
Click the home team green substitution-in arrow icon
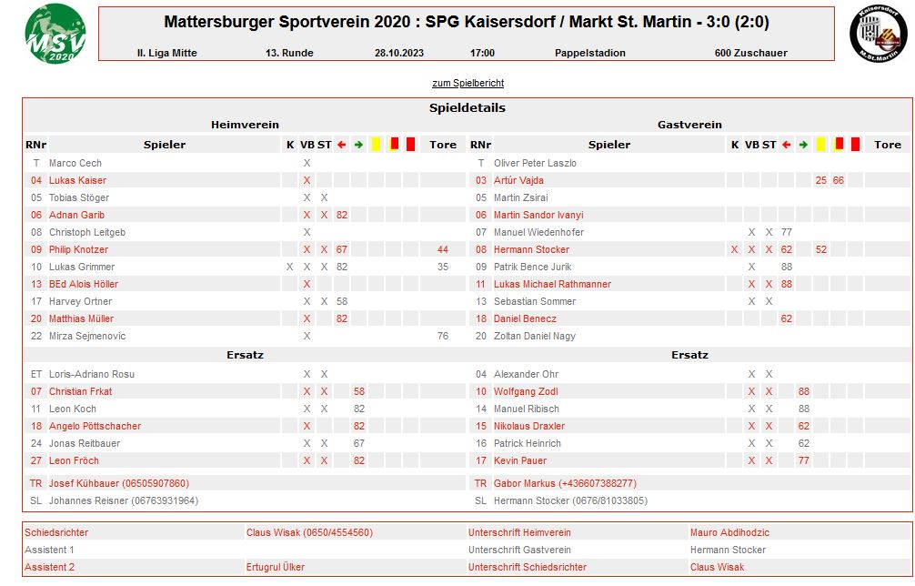359,145
